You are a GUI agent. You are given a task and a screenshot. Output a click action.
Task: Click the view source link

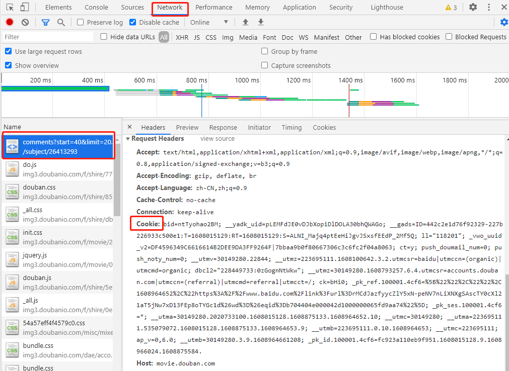pos(217,139)
